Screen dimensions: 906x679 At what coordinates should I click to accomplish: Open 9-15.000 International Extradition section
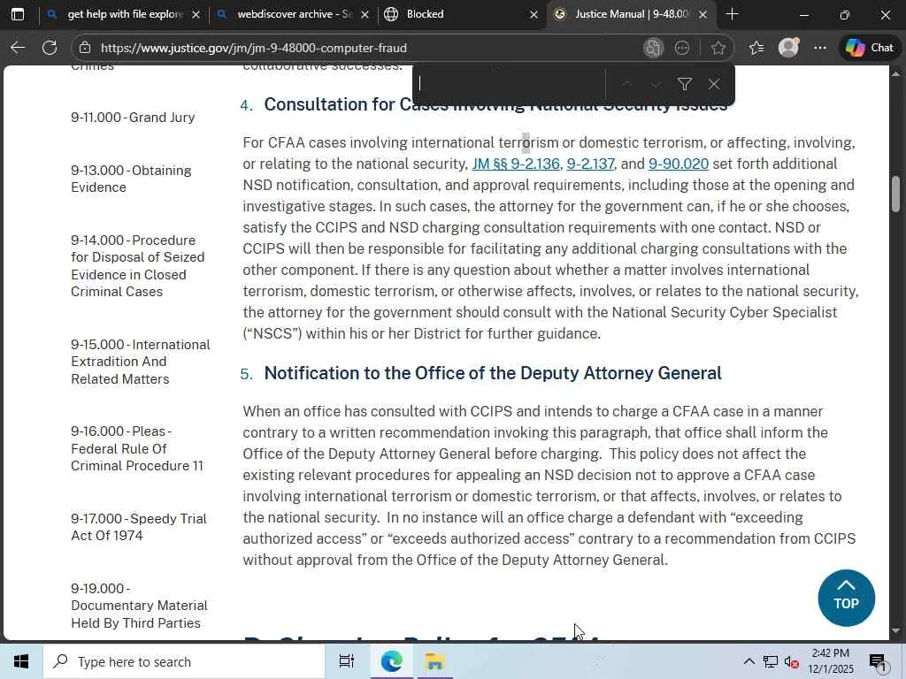click(x=141, y=362)
